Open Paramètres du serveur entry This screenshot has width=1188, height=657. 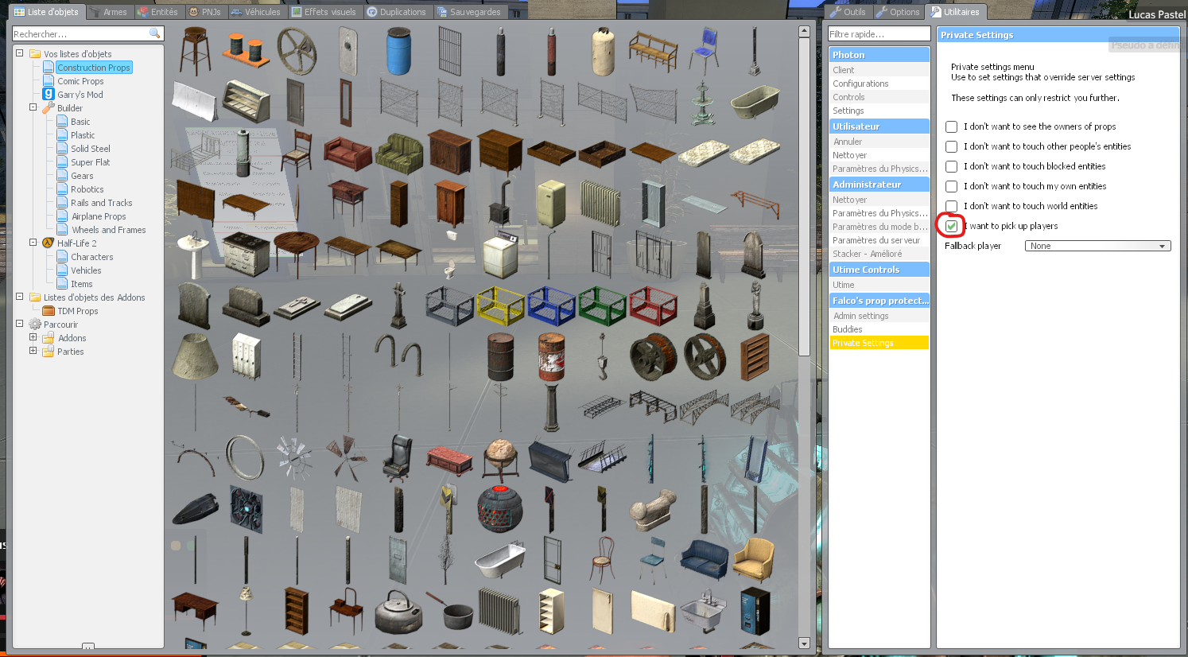coord(879,240)
